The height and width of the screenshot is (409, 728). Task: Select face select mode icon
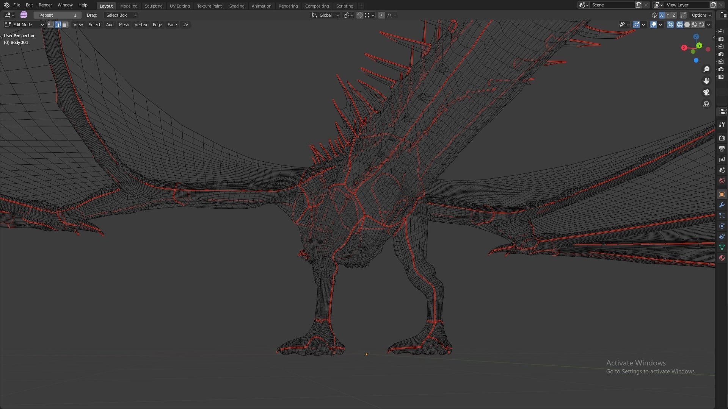pyautogui.click(x=65, y=25)
